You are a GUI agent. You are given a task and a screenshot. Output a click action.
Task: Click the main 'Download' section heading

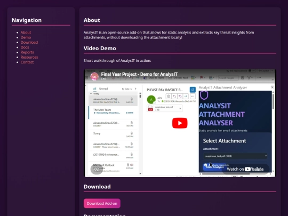tap(97, 187)
